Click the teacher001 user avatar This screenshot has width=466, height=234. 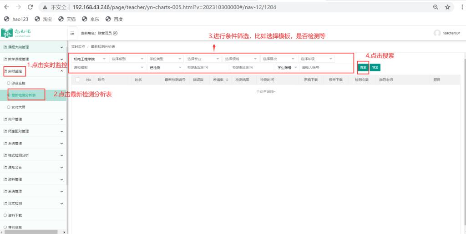point(437,33)
